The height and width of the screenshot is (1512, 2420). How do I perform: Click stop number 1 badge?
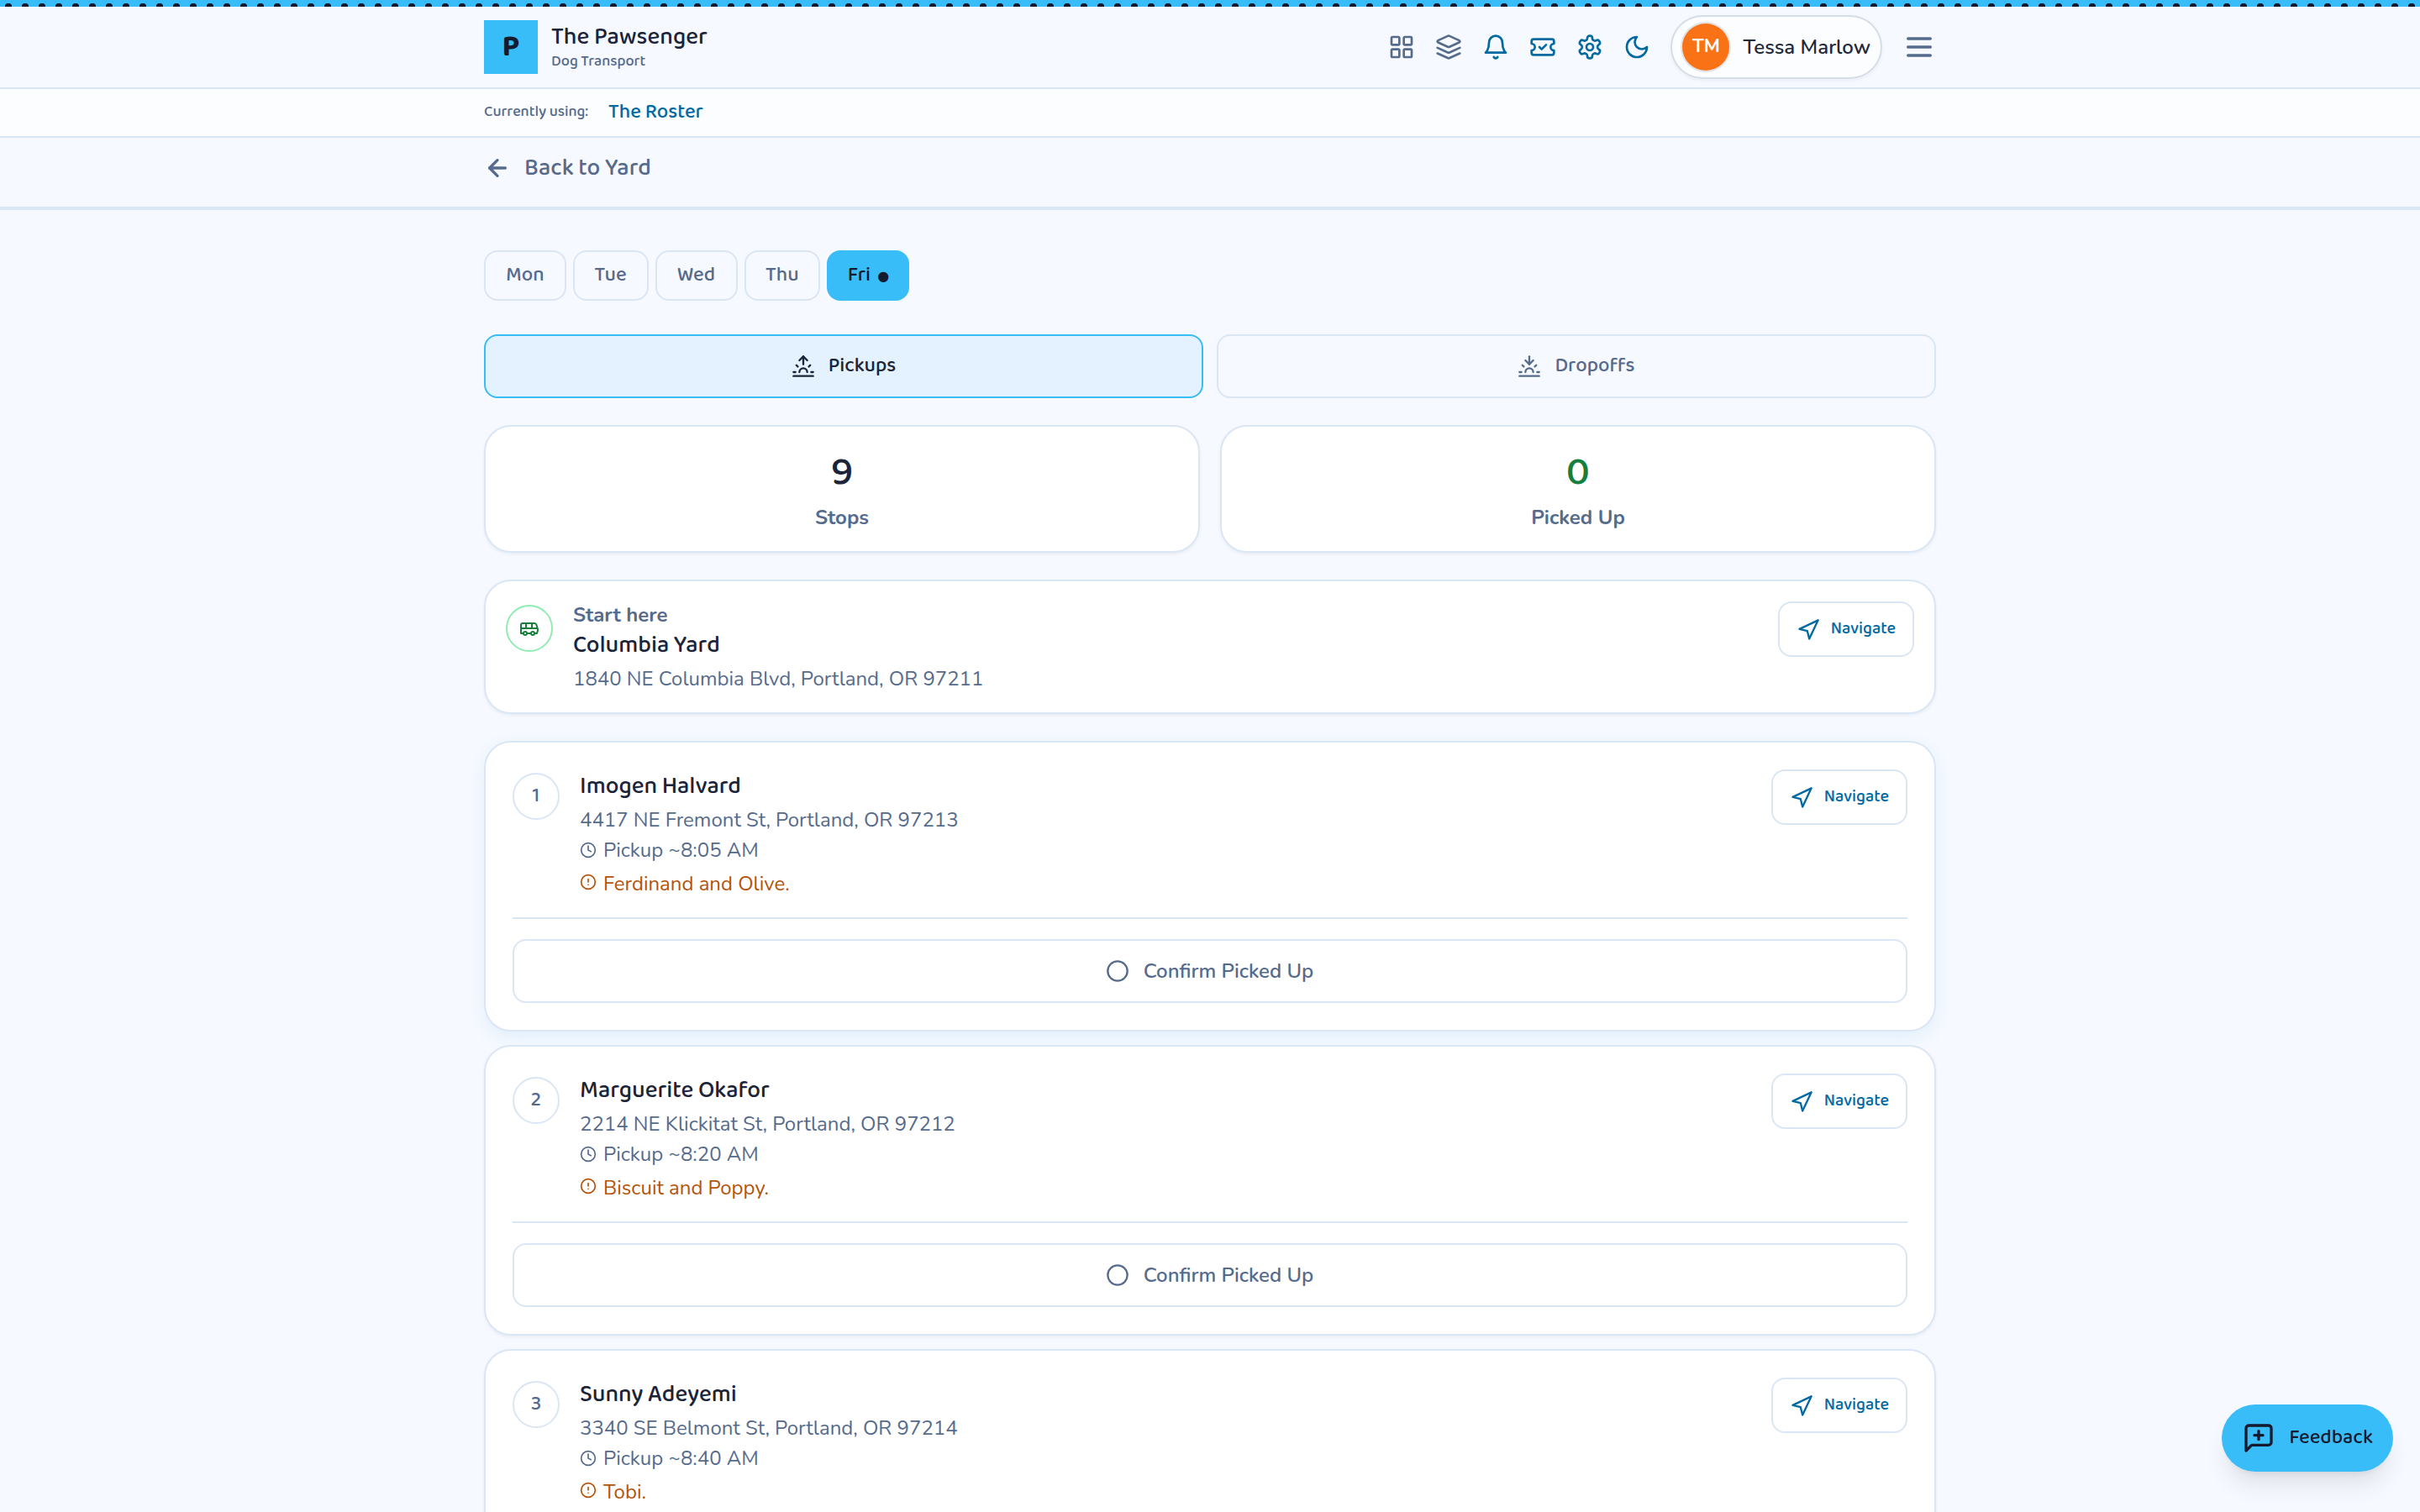click(x=536, y=796)
